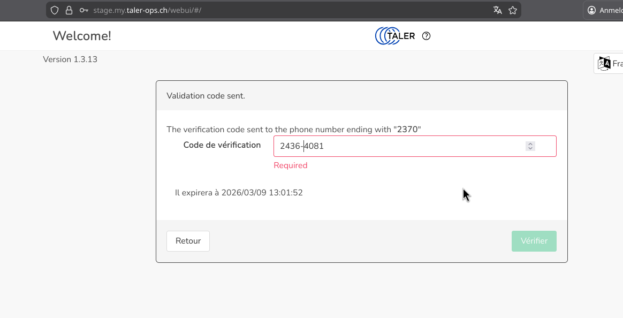
Task: Click the Taler logo in header
Action: coord(395,36)
